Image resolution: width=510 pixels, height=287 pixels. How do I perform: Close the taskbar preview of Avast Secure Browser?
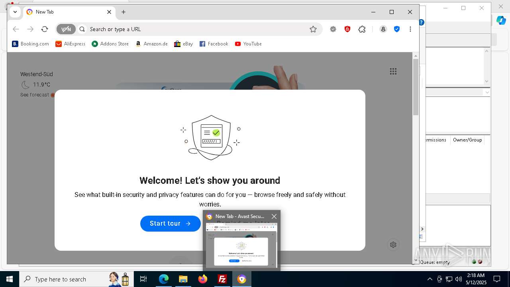[274, 216]
